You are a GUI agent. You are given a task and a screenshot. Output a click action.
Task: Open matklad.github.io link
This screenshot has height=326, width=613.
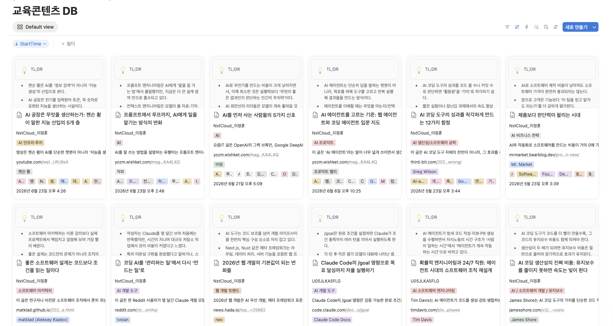[45, 310]
